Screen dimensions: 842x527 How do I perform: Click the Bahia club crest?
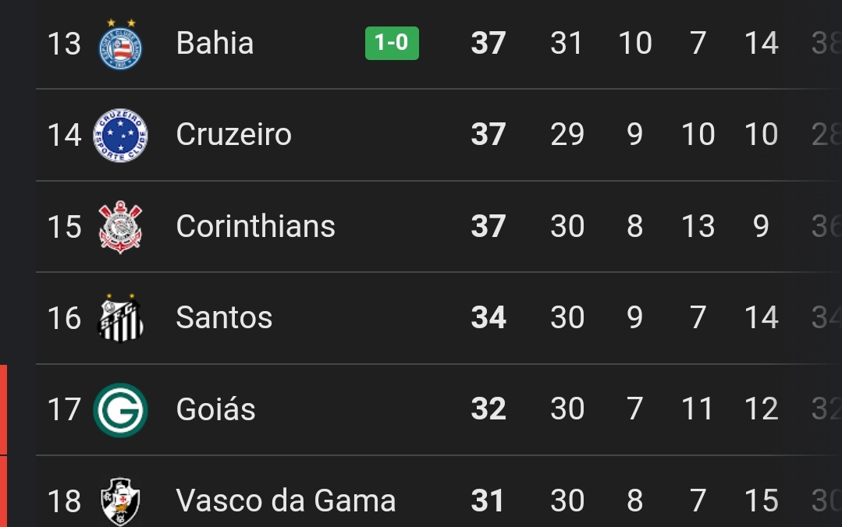point(120,44)
